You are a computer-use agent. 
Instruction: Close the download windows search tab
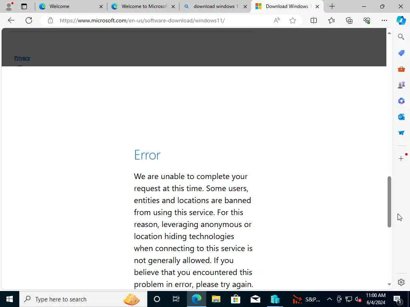245,6
